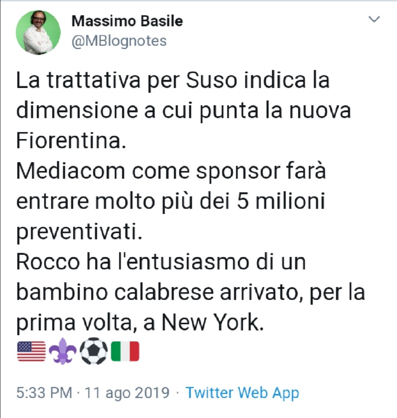The width and height of the screenshot is (397, 418).
Task: Click the word Fiorentina in the tweet
Action: point(68,141)
